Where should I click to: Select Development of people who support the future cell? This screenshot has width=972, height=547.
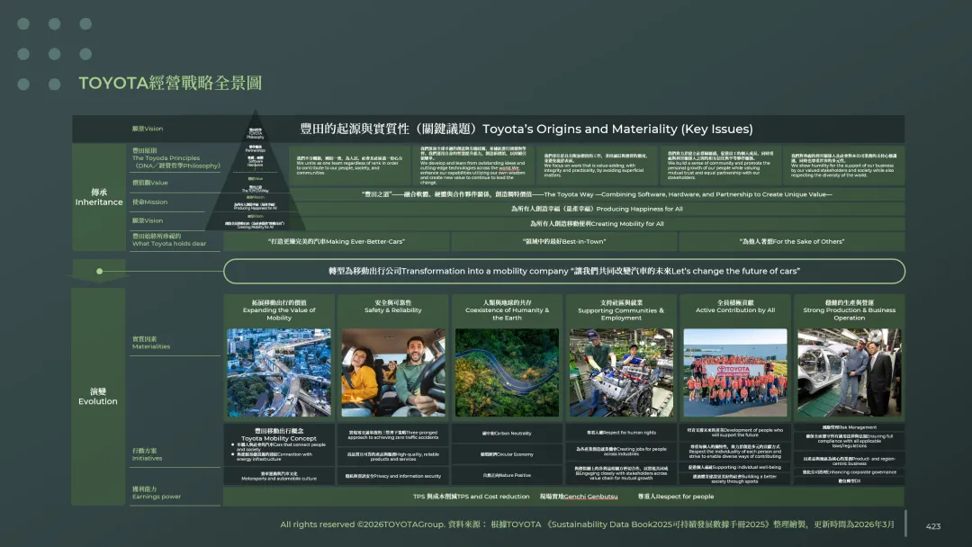(735, 432)
